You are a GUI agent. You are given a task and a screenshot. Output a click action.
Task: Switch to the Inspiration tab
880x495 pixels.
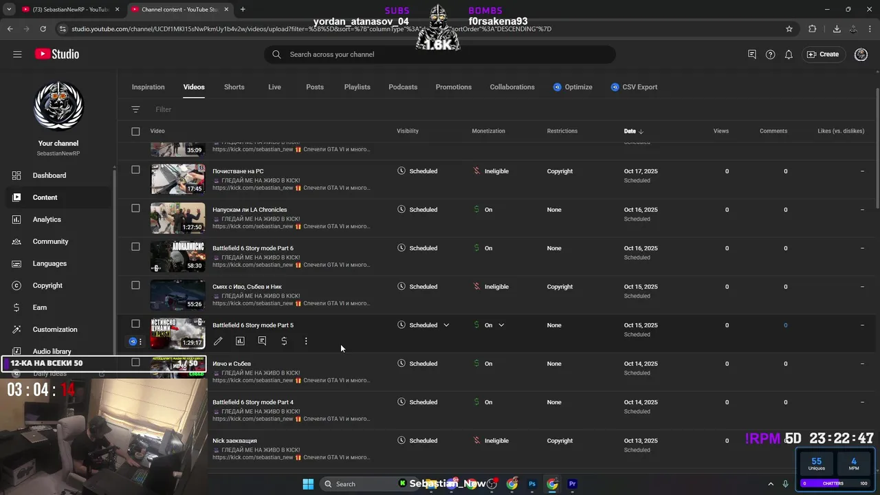(148, 87)
